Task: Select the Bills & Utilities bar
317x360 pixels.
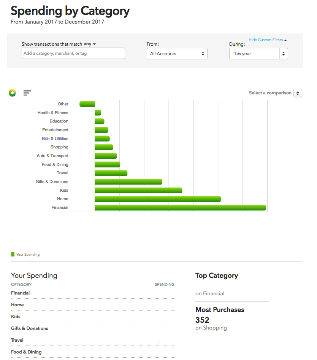Action: [102, 139]
